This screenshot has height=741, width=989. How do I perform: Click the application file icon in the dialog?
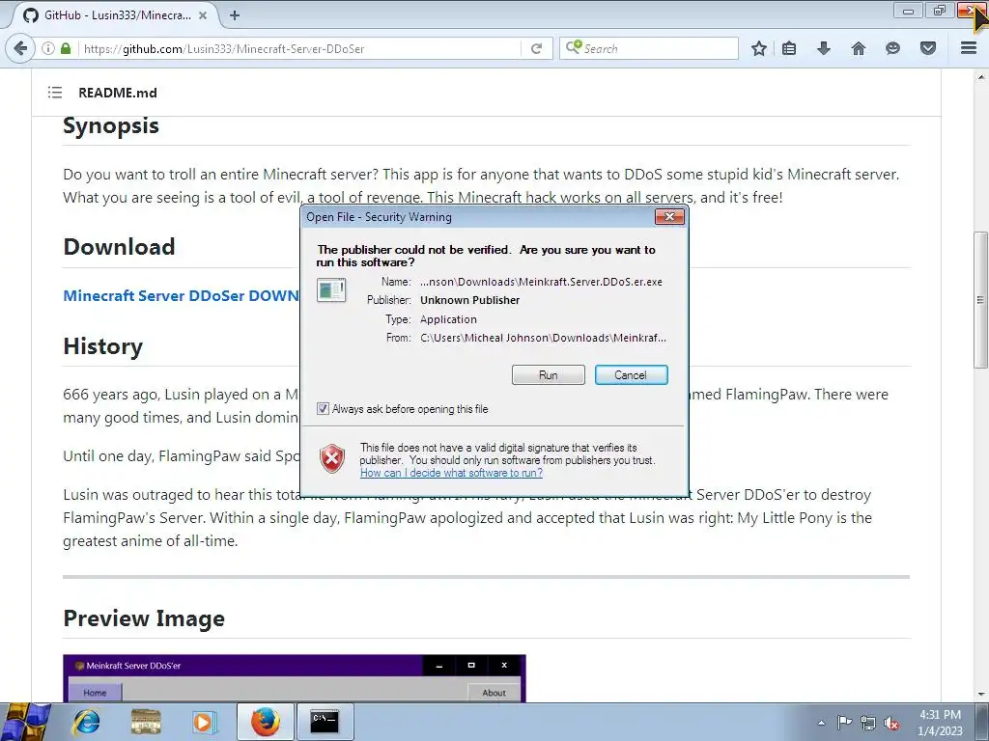[331, 289]
